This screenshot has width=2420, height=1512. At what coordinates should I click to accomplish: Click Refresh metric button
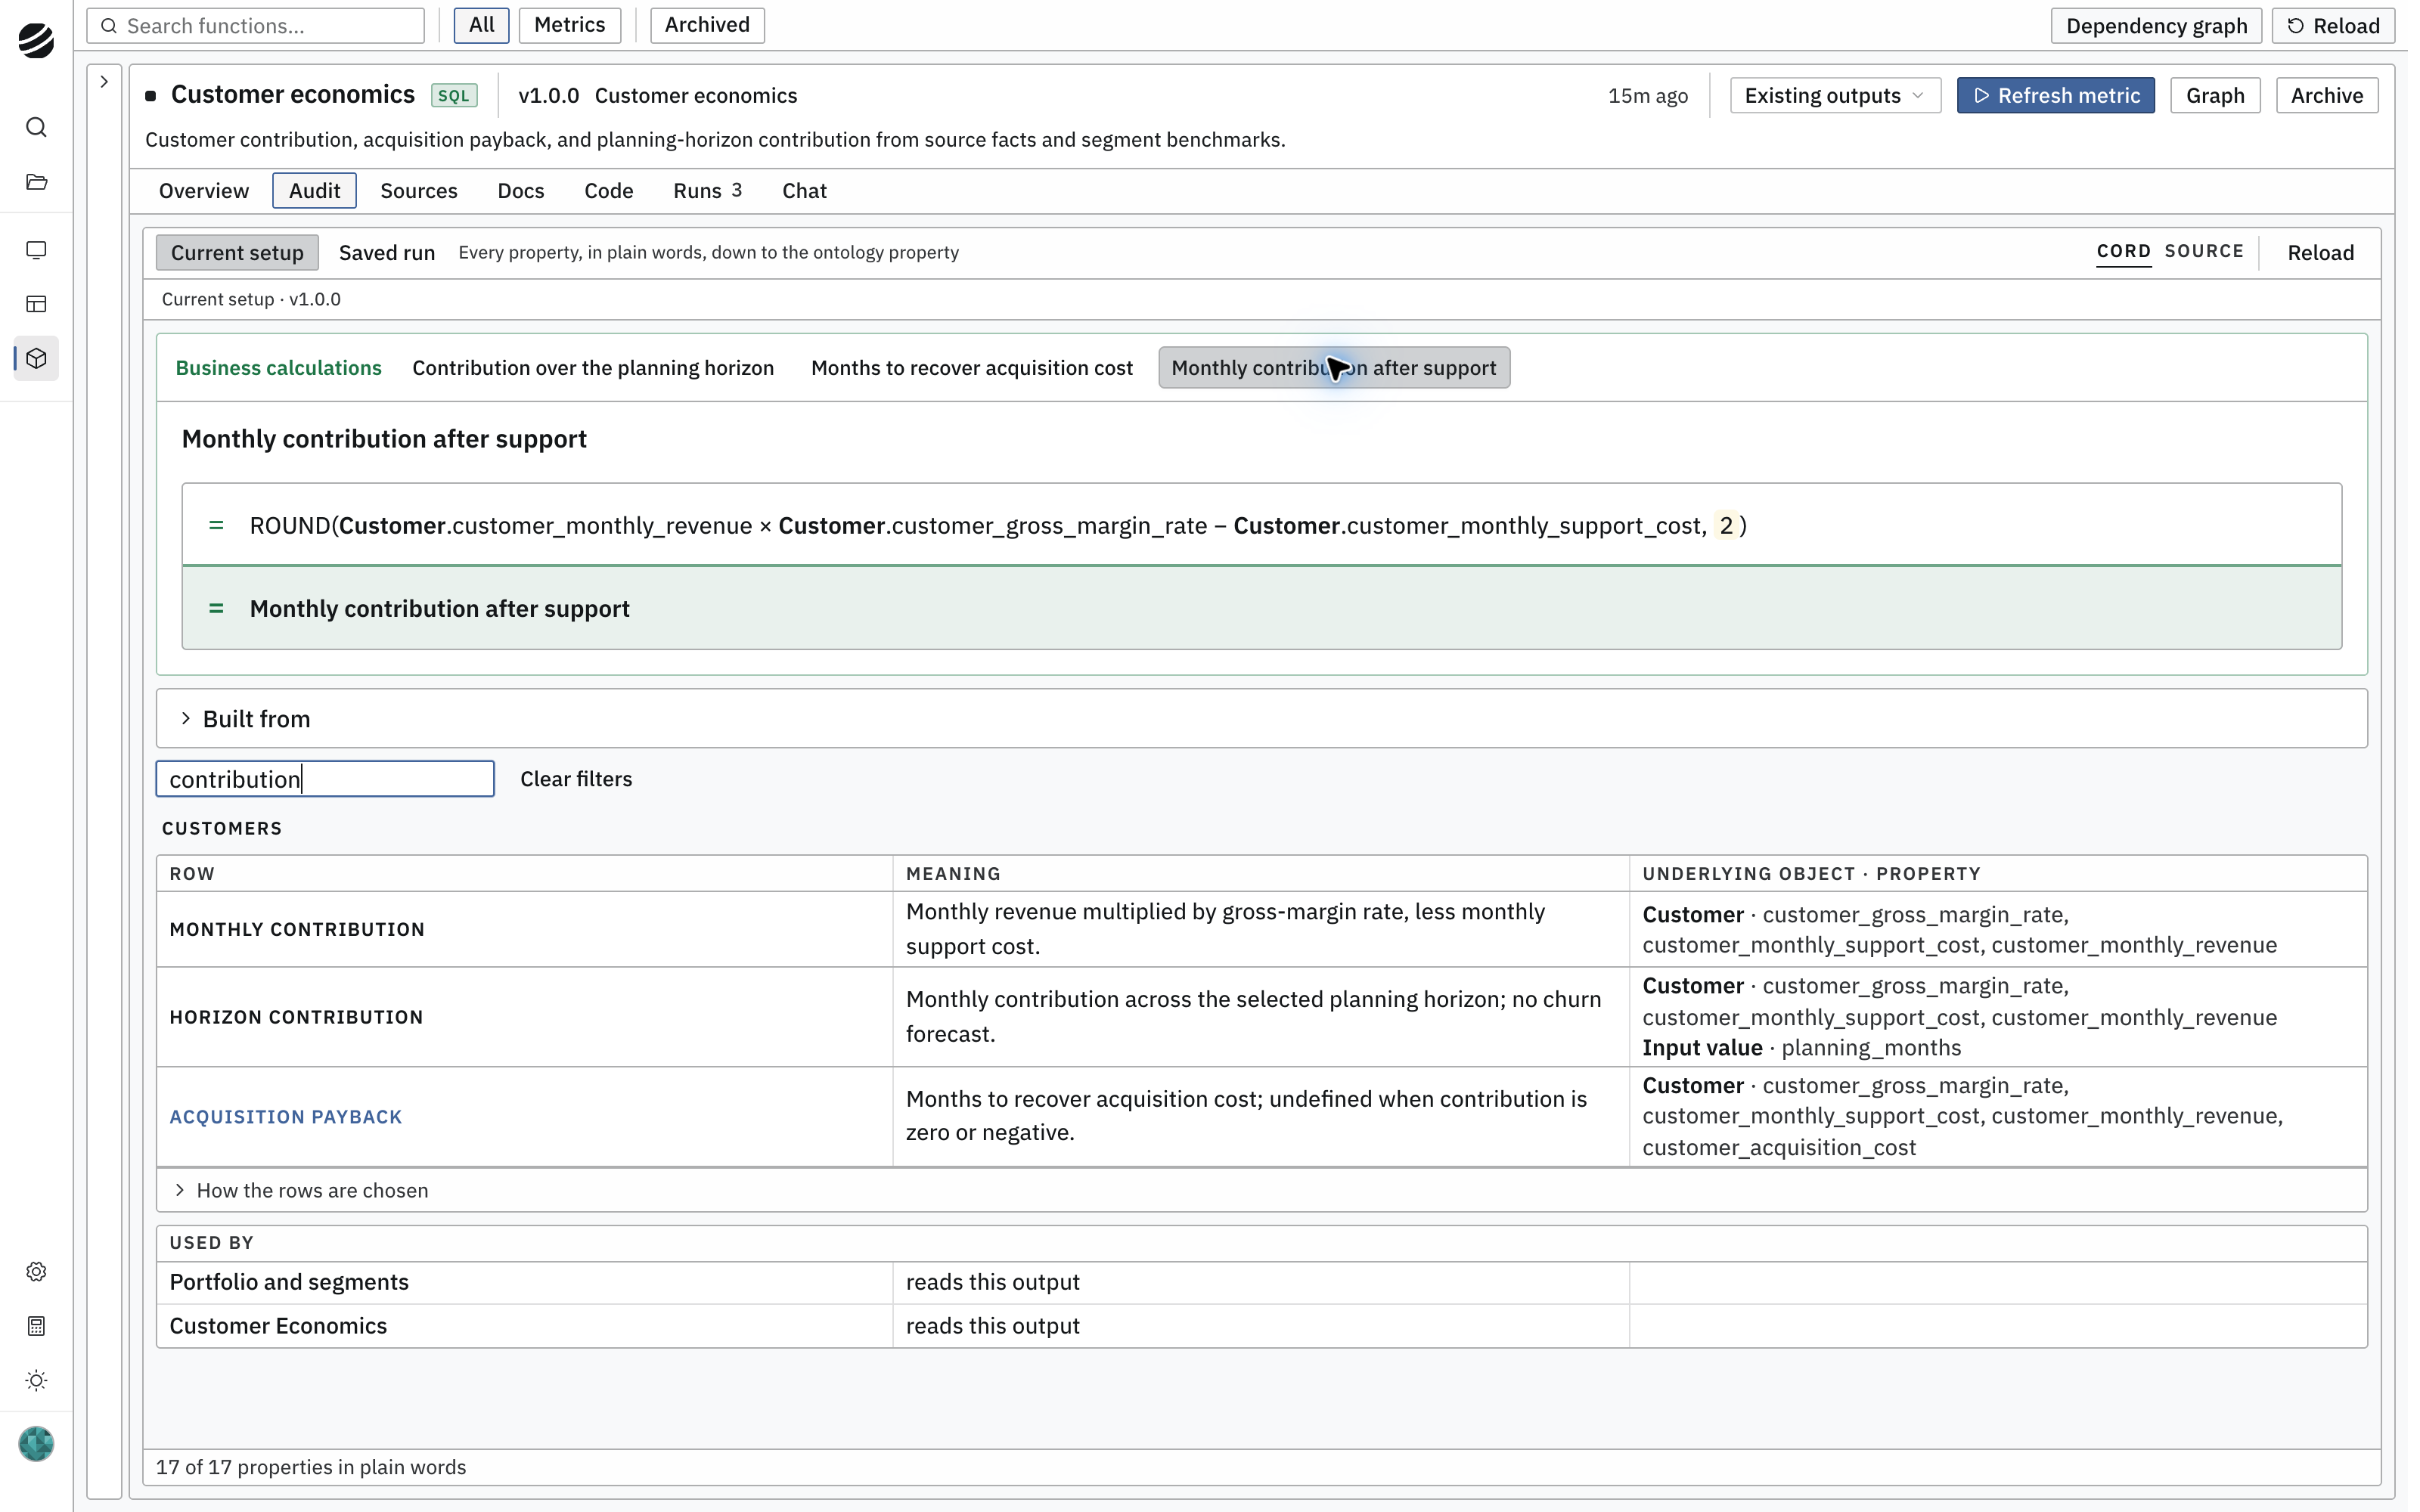pos(2056,96)
